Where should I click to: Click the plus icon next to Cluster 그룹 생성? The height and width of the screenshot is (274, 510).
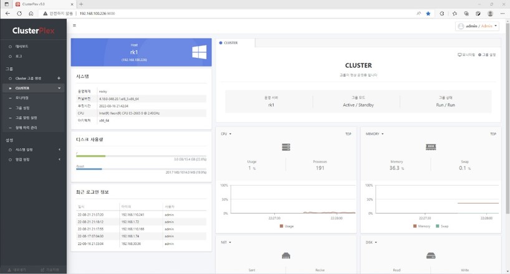[x=59, y=78]
